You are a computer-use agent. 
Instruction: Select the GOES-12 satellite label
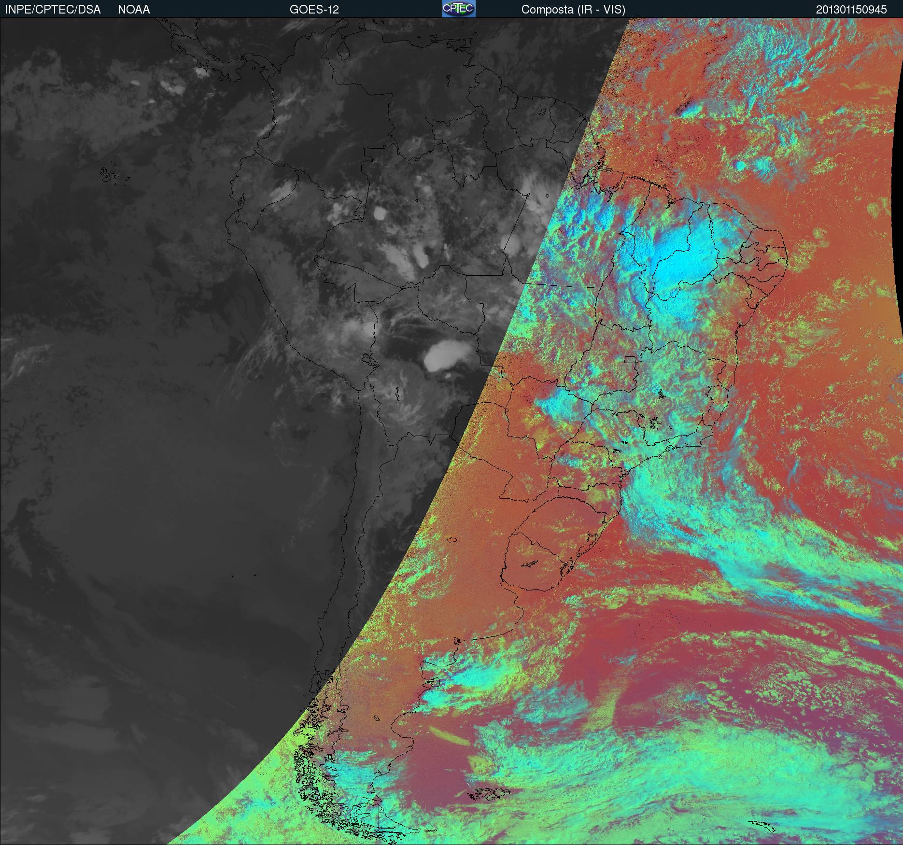coord(314,10)
